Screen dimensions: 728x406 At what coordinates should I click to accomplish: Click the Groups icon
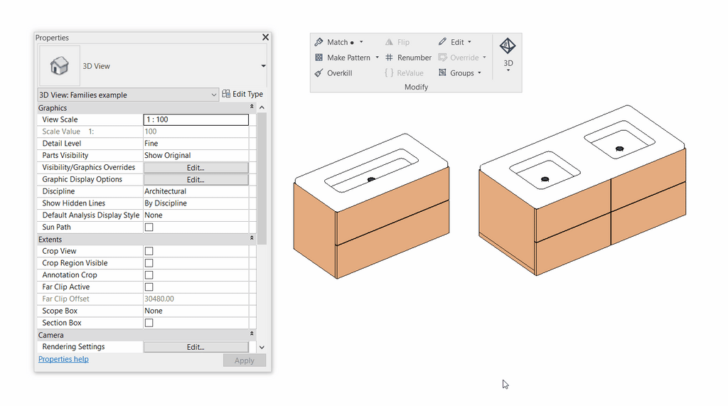point(442,73)
